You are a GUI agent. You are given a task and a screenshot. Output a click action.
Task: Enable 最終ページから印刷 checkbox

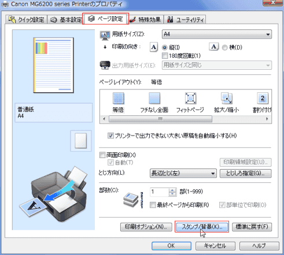click(153, 205)
